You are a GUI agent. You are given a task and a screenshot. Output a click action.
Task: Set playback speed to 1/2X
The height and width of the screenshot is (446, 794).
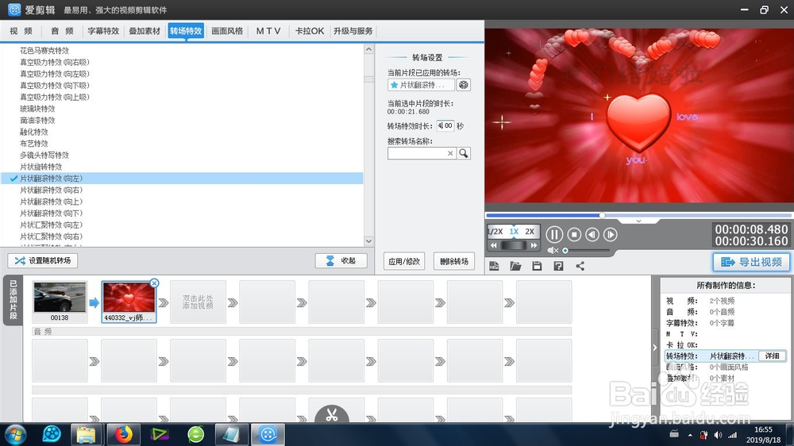point(495,232)
